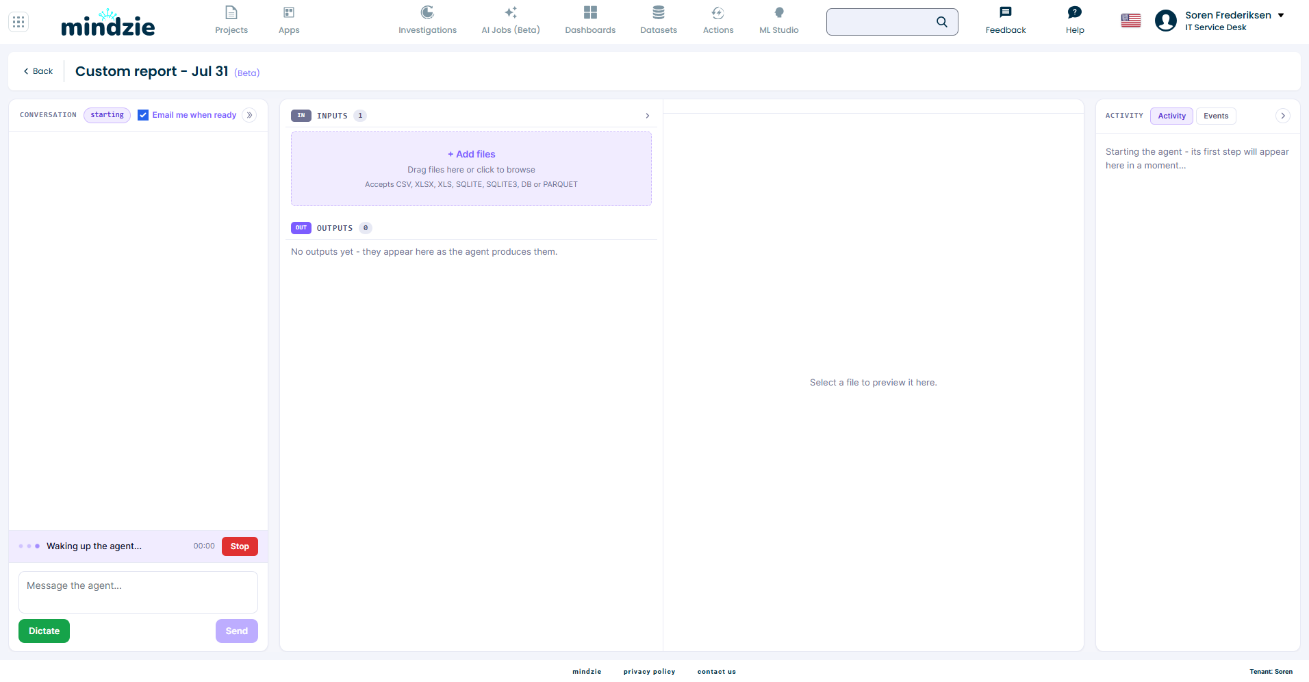Screen dimensions: 1309x682
Task: Collapse the Conversation panel with double chevron
Action: pyautogui.click(x=249, y=115)
